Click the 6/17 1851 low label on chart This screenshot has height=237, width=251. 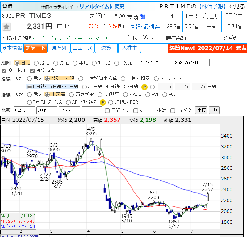[174, 224]
